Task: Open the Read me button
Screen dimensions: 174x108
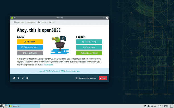Action: [x=30, y=41]
